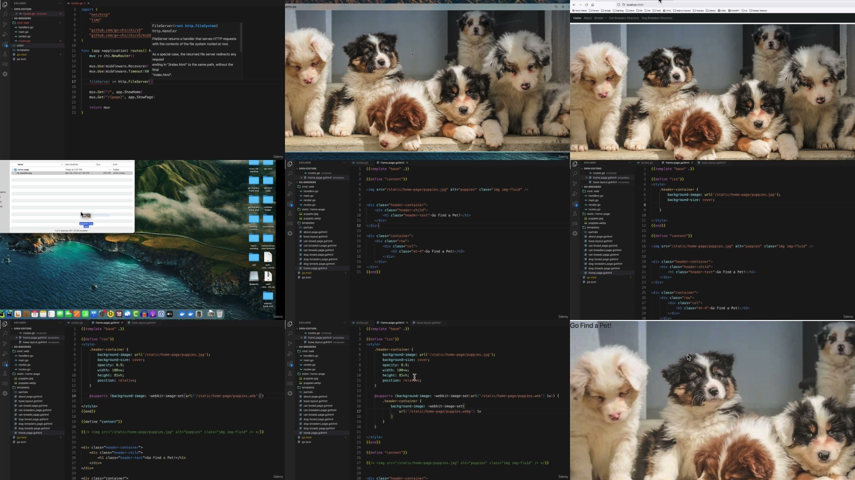The height and width of the screenshot is (480, 855).
Task: Select 'untitled folder' on the macOS desktop
Action: (268, 202)
